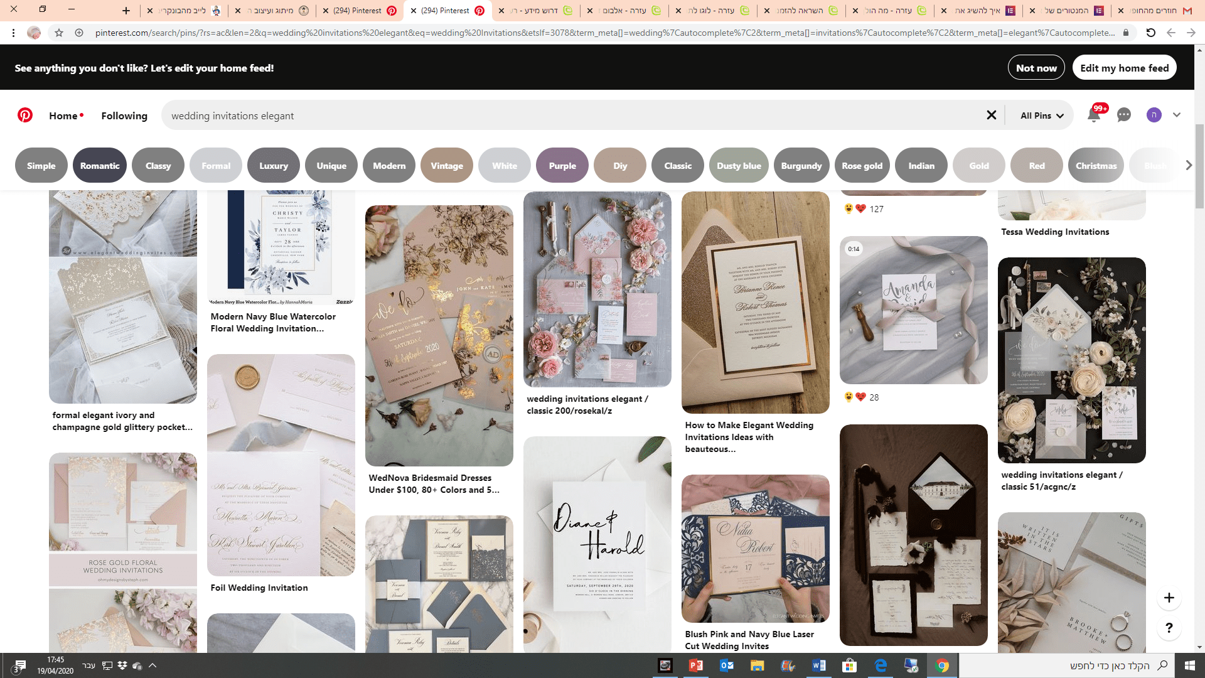The width and height of the screenshot is (1205, 678).
Task: Toggle the Rose gold filter chip
Action: 862,166
